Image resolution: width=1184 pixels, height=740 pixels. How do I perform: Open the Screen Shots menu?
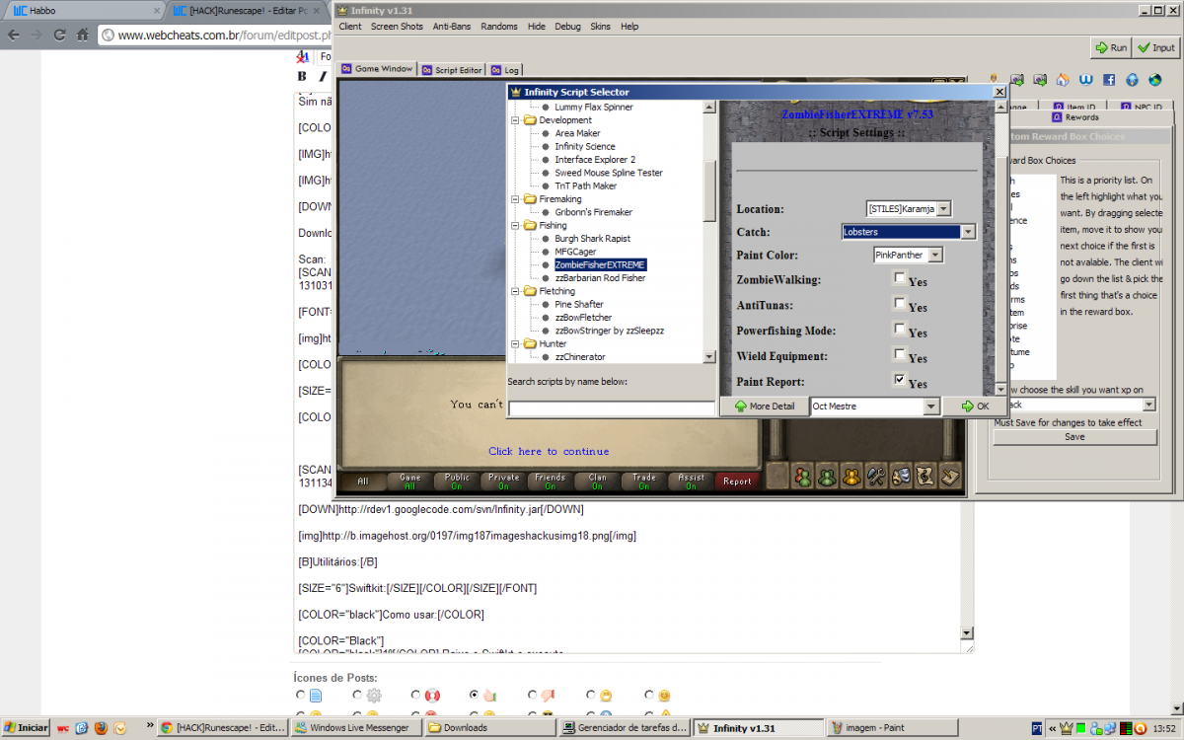(397, 27)
